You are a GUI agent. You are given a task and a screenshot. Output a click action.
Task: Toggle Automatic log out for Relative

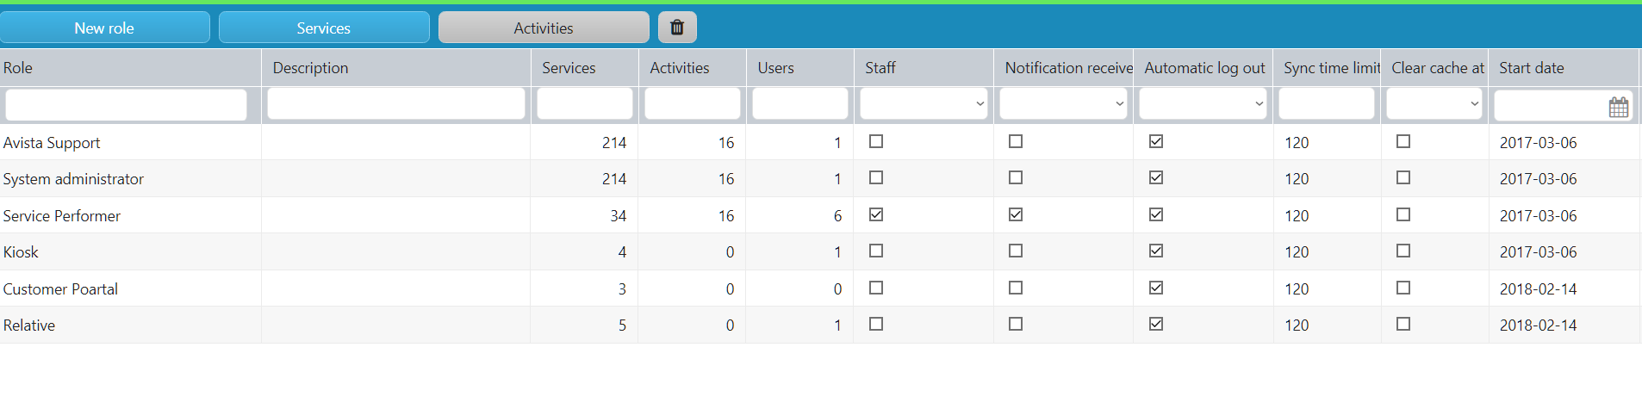[x=1156, y=324]
